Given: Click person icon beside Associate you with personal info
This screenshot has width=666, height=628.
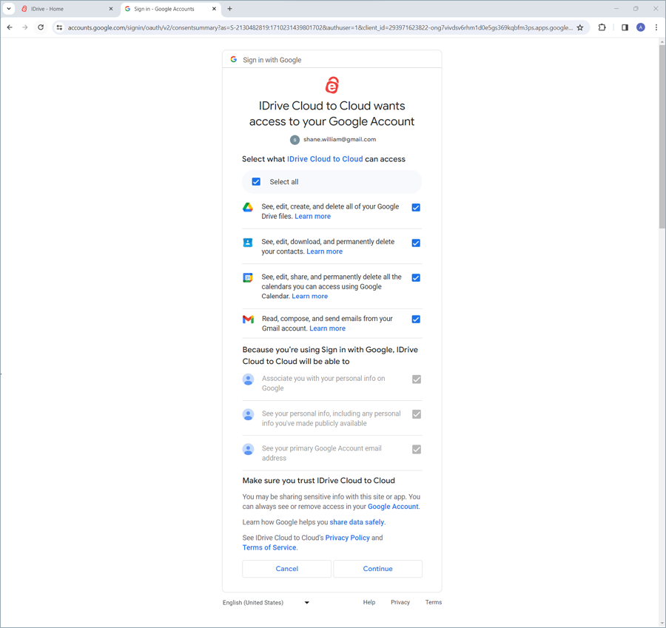Looking at the screenshot, I should tap(248, 379).
